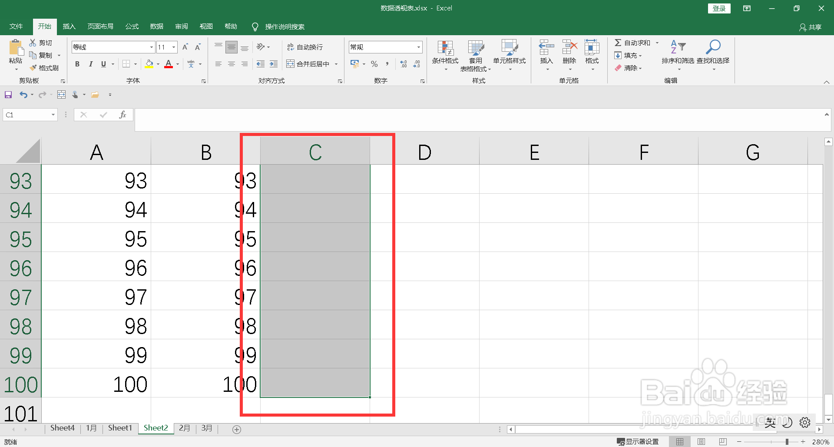Click Format as Table icon
The width and height of the screenshot is (834, 447).
pyautogui.click(x=476, y=48)
